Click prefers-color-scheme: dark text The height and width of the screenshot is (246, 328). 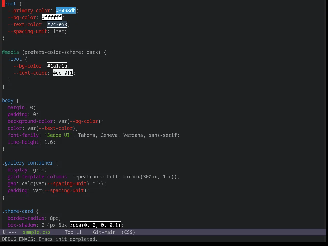pyautogui.click(x=61, y=52)
